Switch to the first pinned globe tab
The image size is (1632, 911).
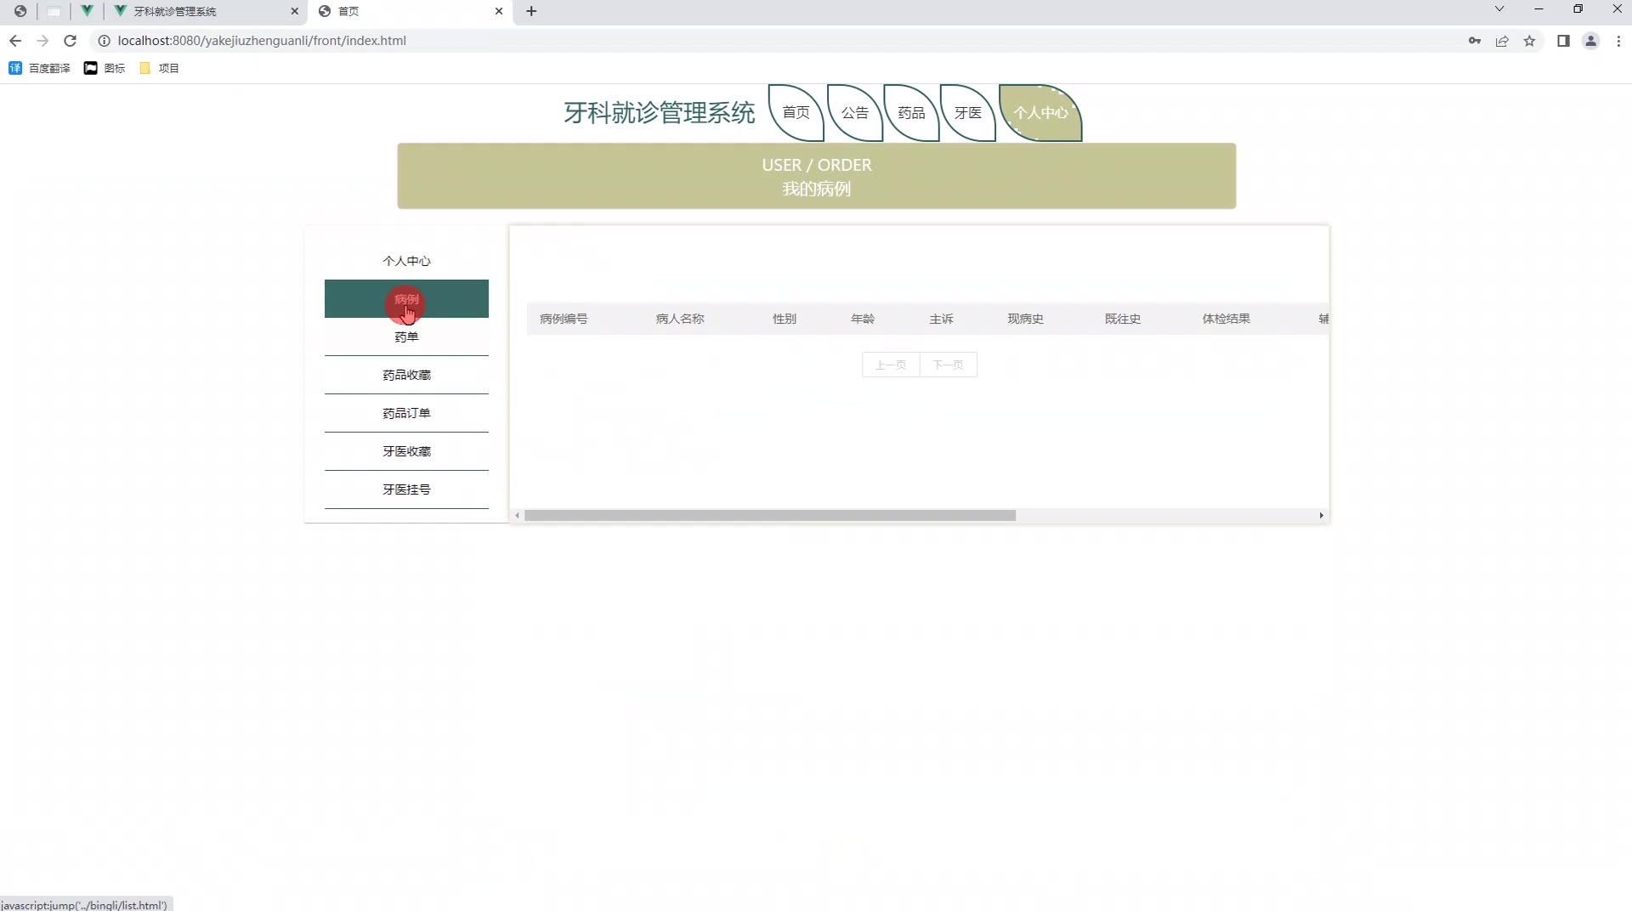coord(20,11)
